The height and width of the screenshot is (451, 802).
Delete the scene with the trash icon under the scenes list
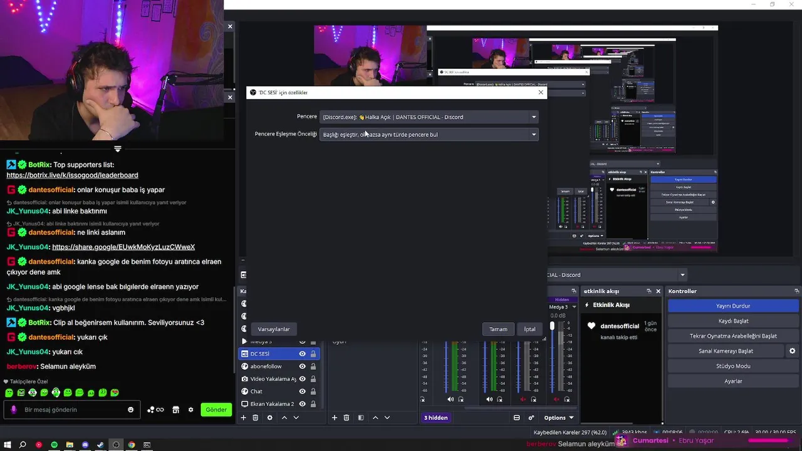pos(346,418)
